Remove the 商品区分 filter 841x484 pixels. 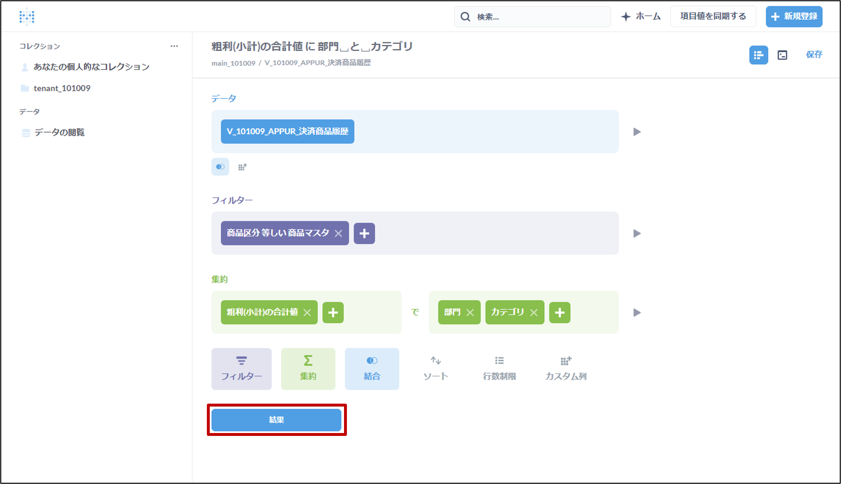click(339, 233)
